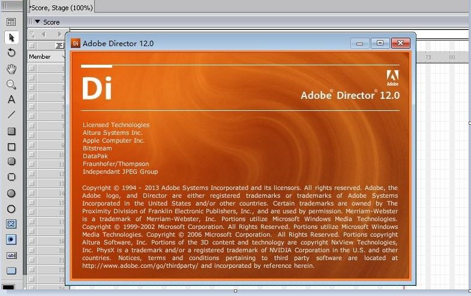Select the Text tool (letter A)
The image size is (471, 296).
pyautogui.click(x=11, y=99)
